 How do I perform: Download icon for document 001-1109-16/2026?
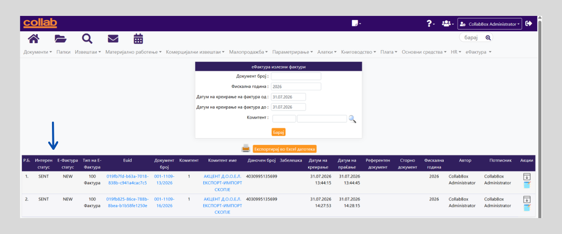tap(527, 199)
